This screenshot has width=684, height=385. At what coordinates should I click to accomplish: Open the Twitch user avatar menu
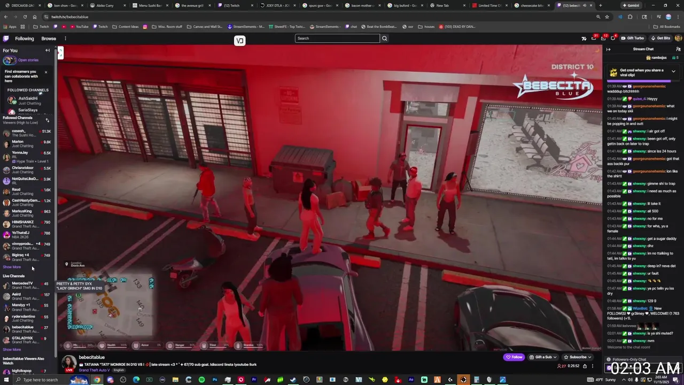[x=679, y=38]
